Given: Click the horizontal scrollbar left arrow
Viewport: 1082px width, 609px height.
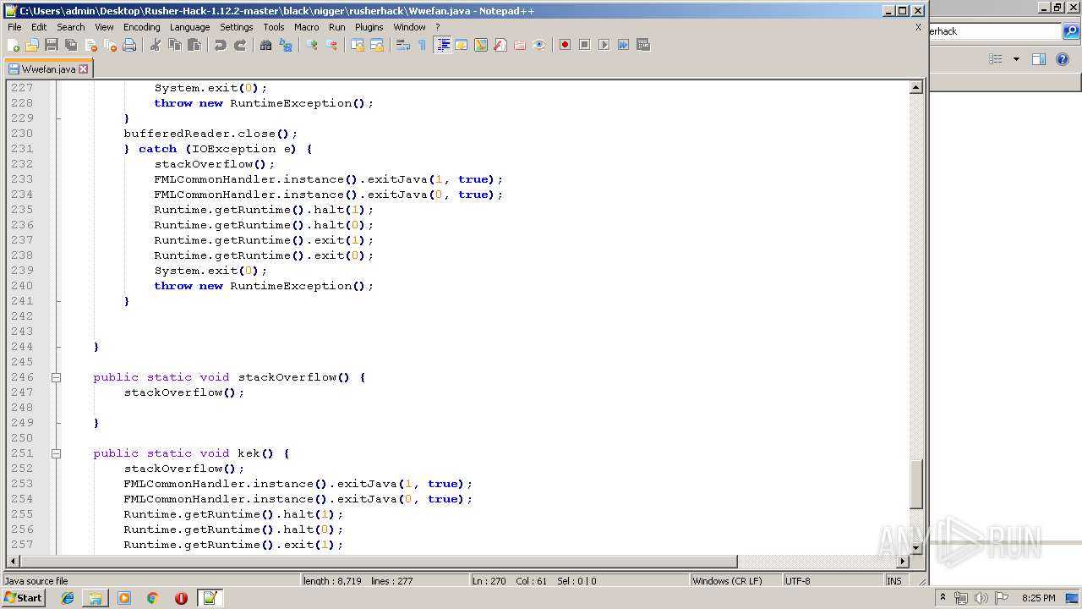Looking at the screenshot, I should (x=13, y=562).
